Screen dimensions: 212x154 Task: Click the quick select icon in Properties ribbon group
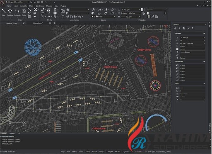pyautogui.click(x=149, y=17)
